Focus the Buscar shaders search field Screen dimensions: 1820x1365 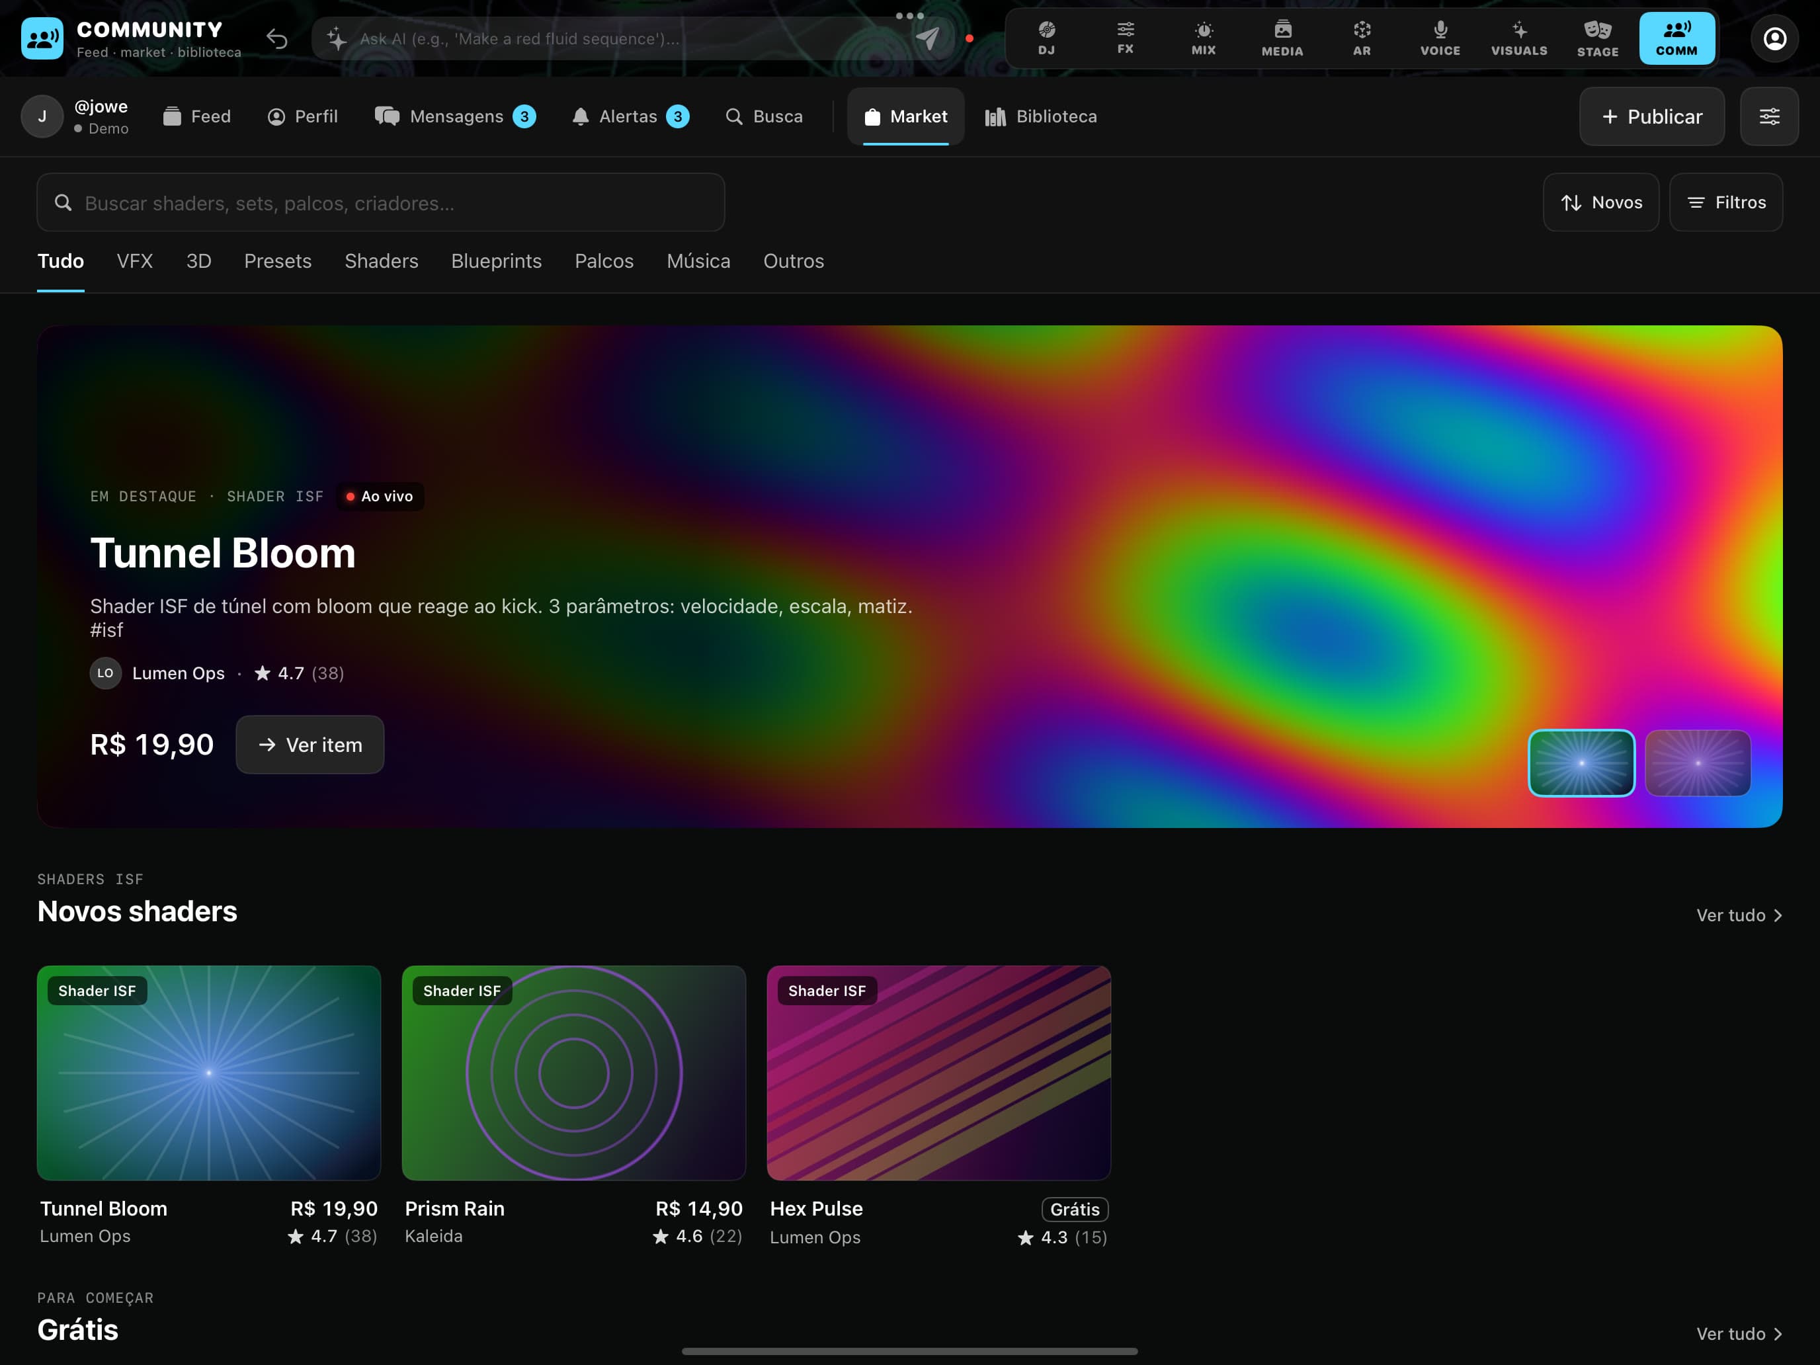pyautogui.click(x=380, y=202)
